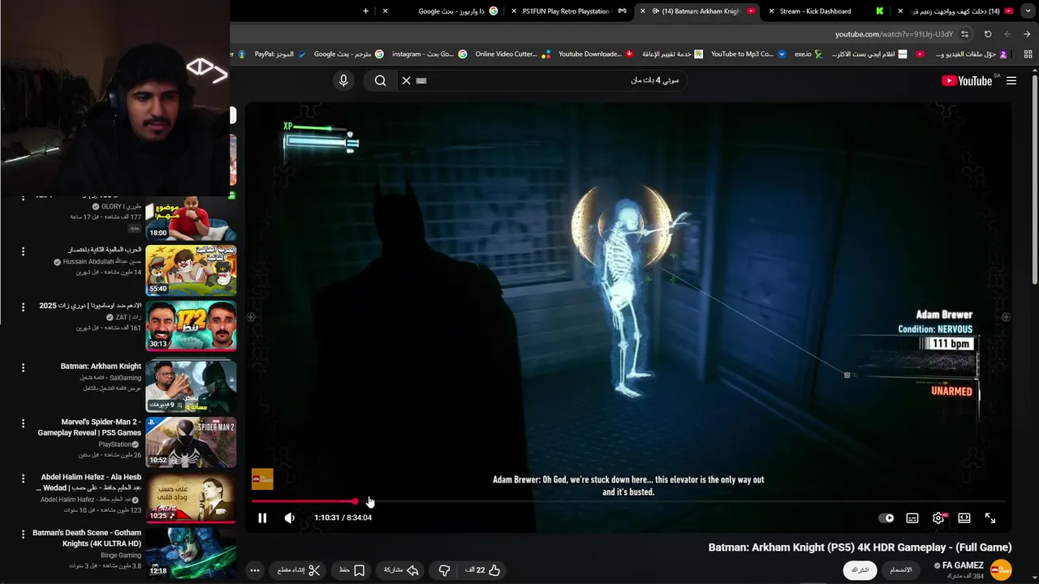The image size is (1039, 584).
Task: Open the Online Video Cutter bookmark
Action: 512,54
